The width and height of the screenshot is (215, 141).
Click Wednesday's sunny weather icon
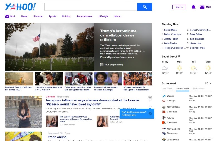208,68
